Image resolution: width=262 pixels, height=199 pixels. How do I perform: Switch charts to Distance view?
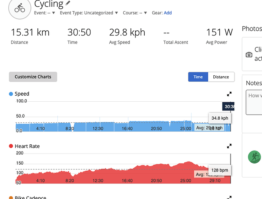coord(221,77)
